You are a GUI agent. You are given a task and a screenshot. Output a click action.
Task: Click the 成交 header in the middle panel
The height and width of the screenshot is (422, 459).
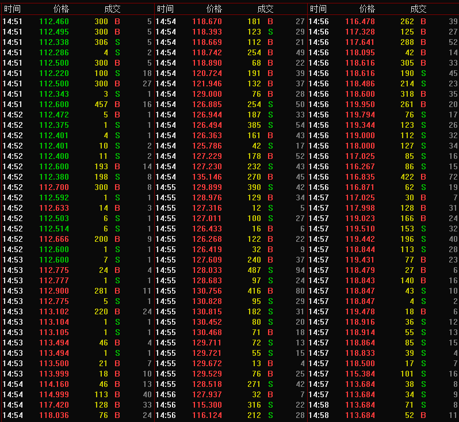click(265, 9)
